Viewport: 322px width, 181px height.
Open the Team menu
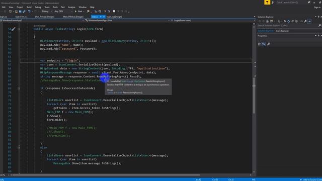(x=47, y=7)
